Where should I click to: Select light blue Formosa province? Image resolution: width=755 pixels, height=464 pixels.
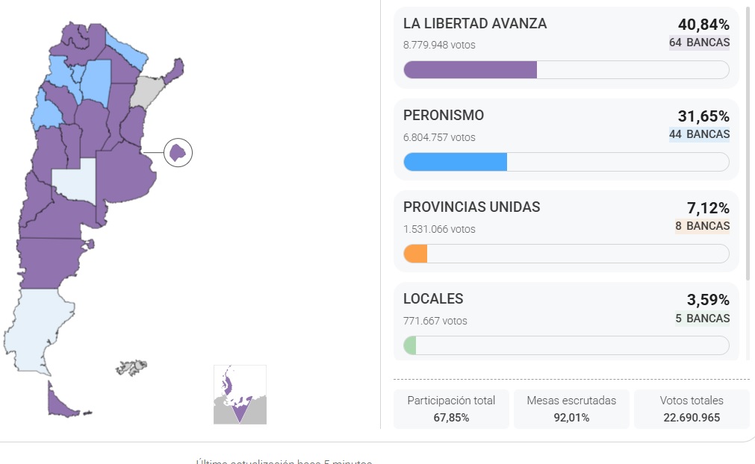pos(125,47)
